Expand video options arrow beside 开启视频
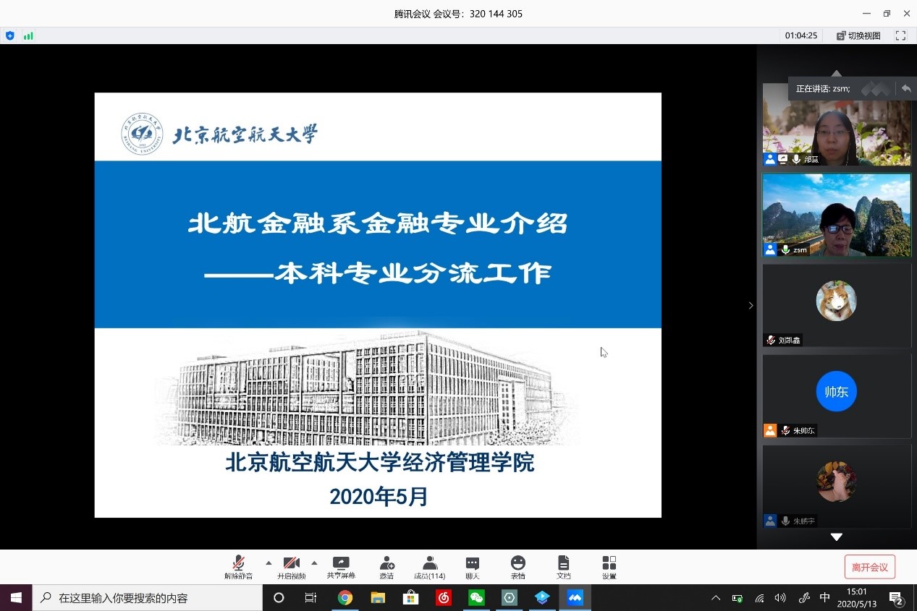 314,563
